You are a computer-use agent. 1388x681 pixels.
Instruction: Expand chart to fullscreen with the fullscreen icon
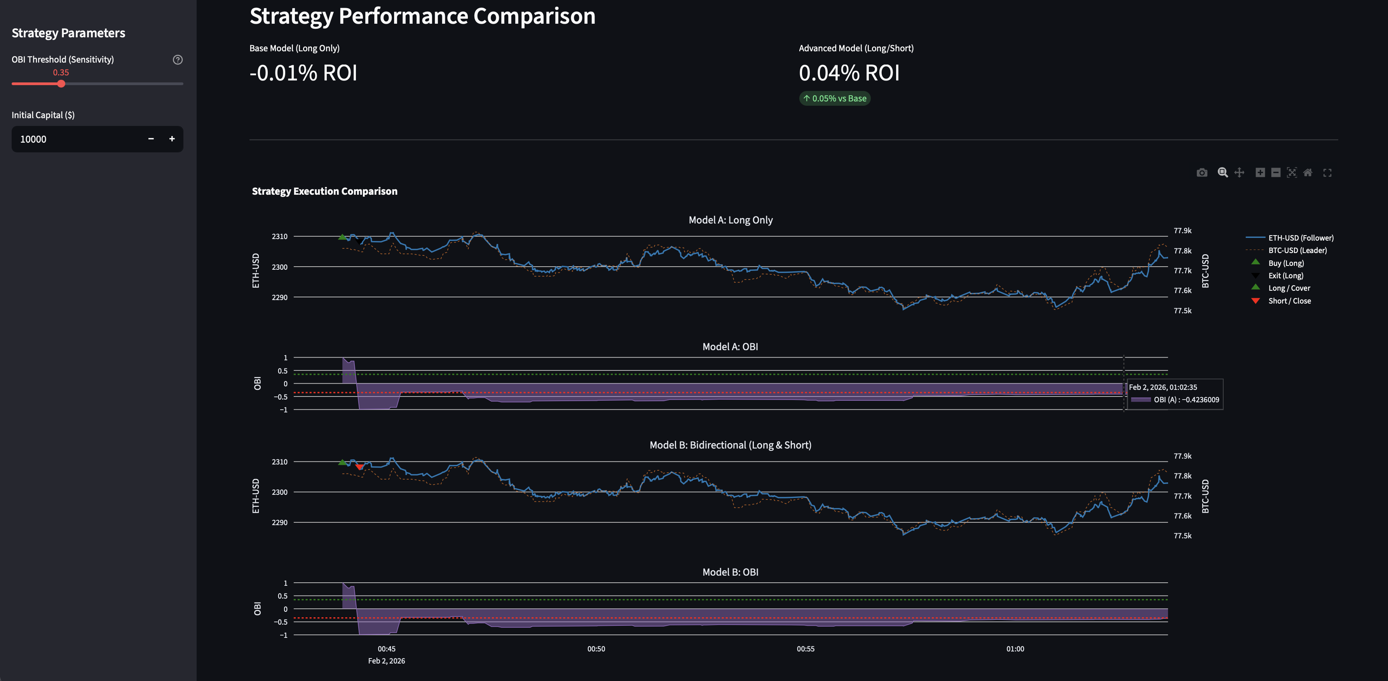click(1327, 173)
